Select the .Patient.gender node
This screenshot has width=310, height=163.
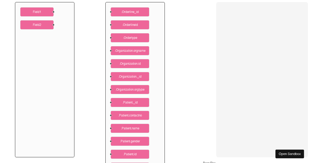[130, 141]
